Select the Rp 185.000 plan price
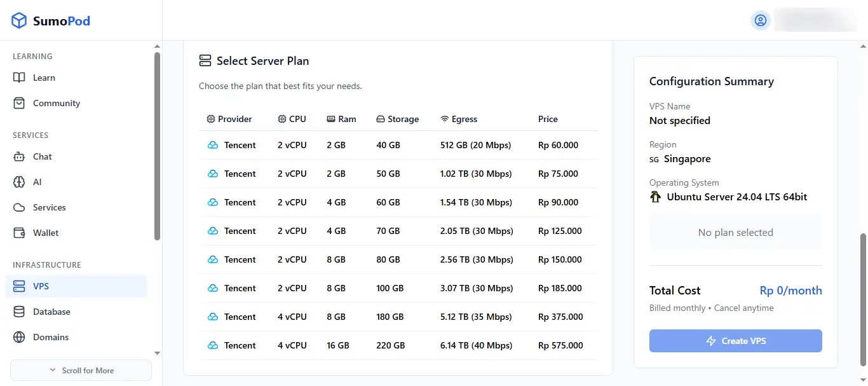Viewport: 868px width, 386px height. pos(560,288)
